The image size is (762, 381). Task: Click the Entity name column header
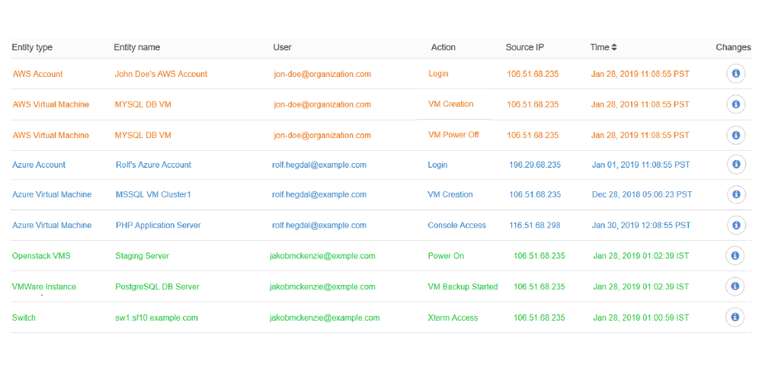pos(137,47)
